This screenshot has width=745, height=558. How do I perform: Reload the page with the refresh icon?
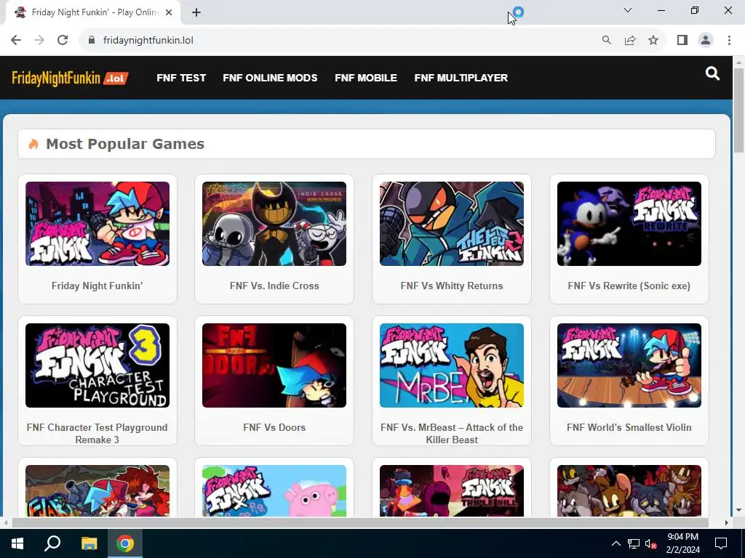(63, 41)
